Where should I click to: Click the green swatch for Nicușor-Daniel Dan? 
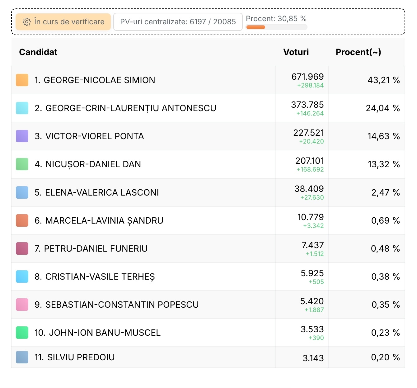coord(22,164)
